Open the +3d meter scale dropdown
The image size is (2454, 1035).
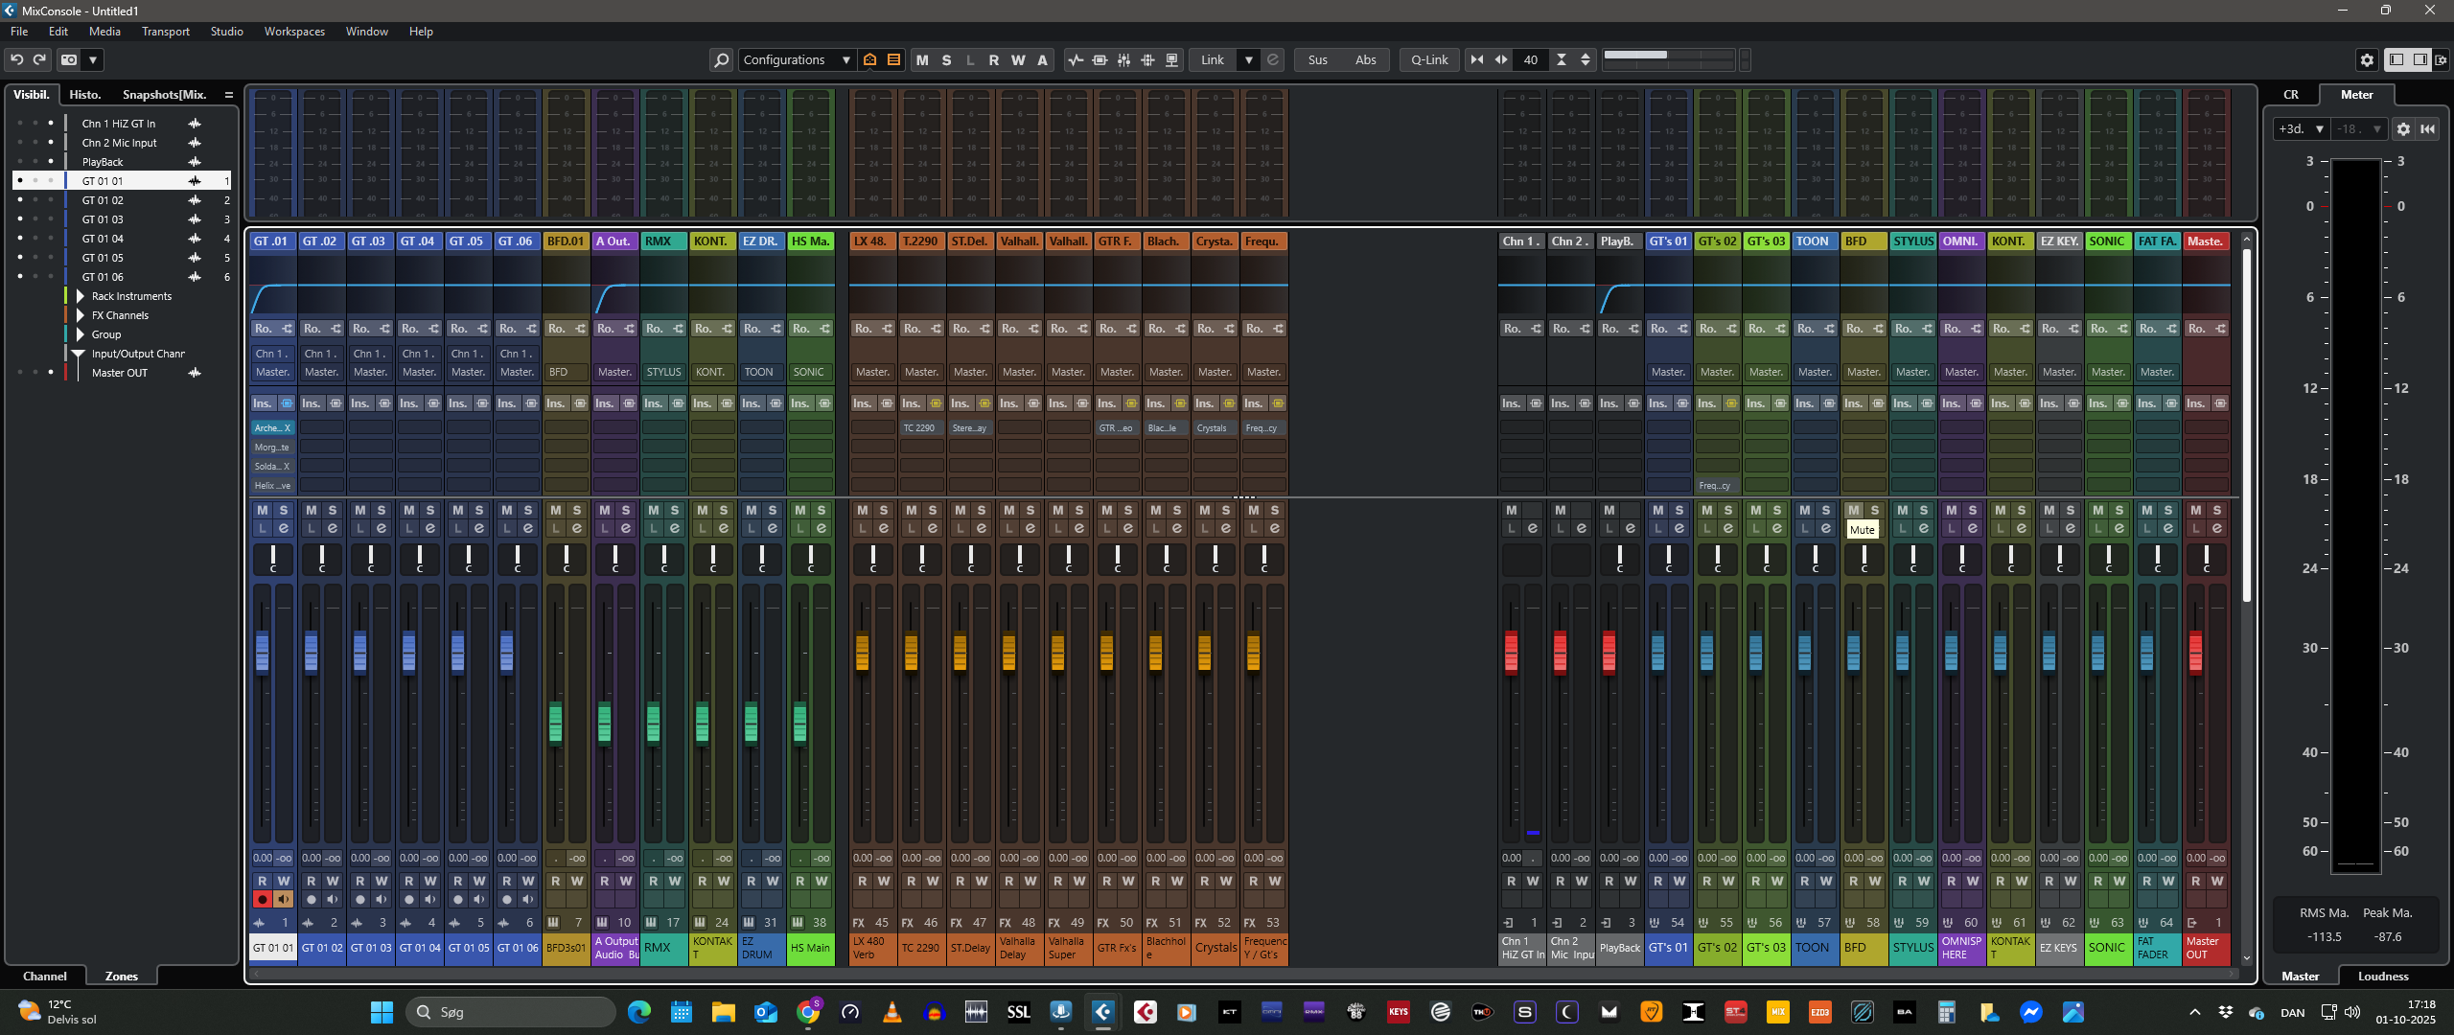2301,128
